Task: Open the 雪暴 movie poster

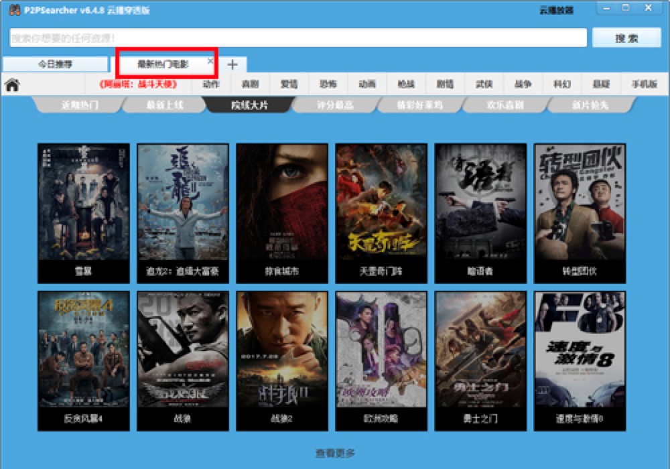Action: click(84, 213)
